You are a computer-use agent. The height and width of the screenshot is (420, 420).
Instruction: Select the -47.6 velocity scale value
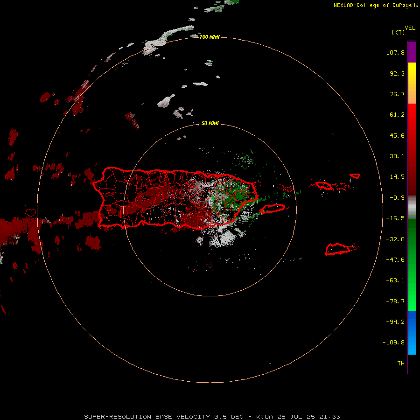(x=395, y=260)
